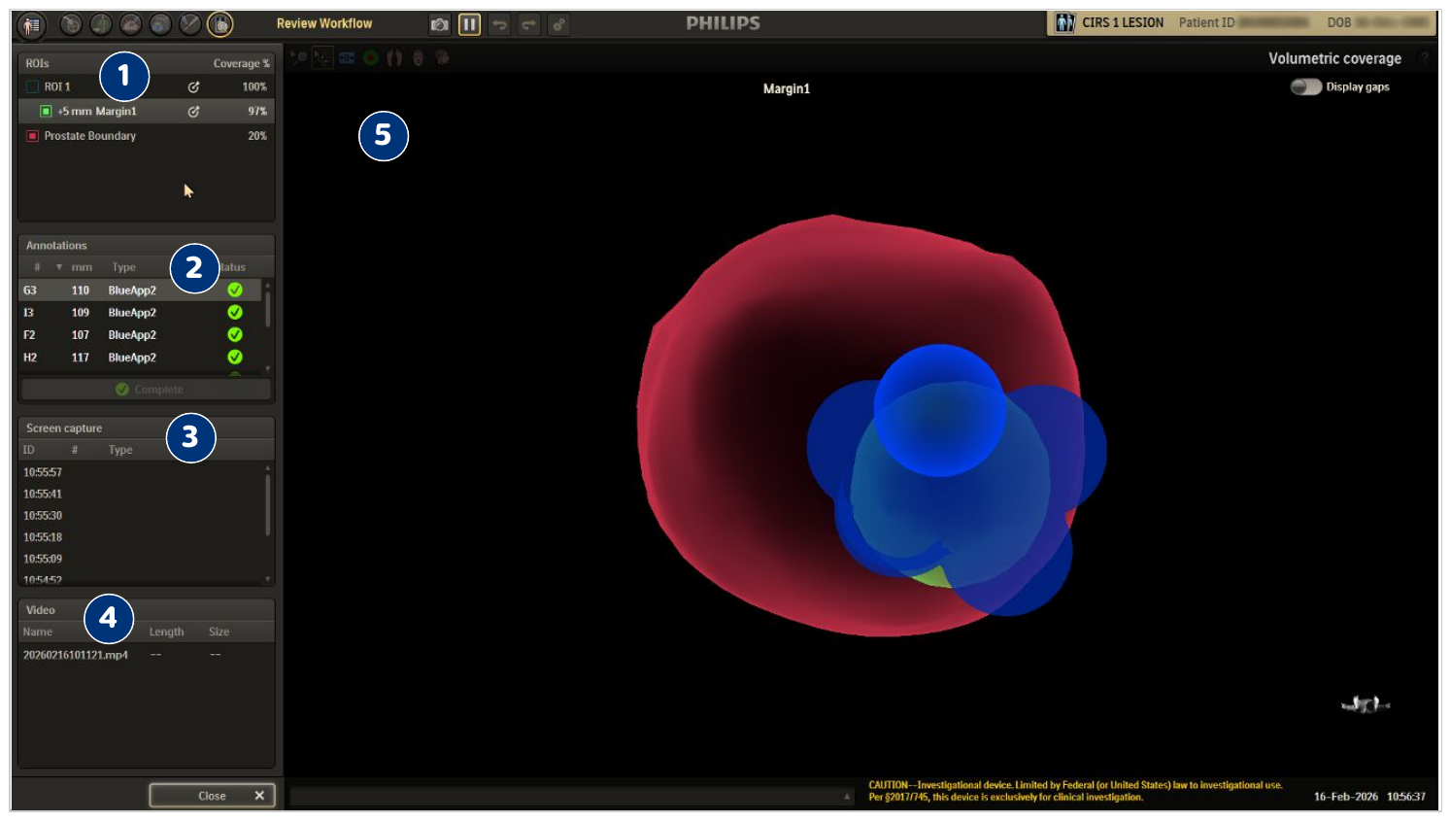1451x822 pixels.
Task: Click the Name column header in Video panel
Action: 38,632
